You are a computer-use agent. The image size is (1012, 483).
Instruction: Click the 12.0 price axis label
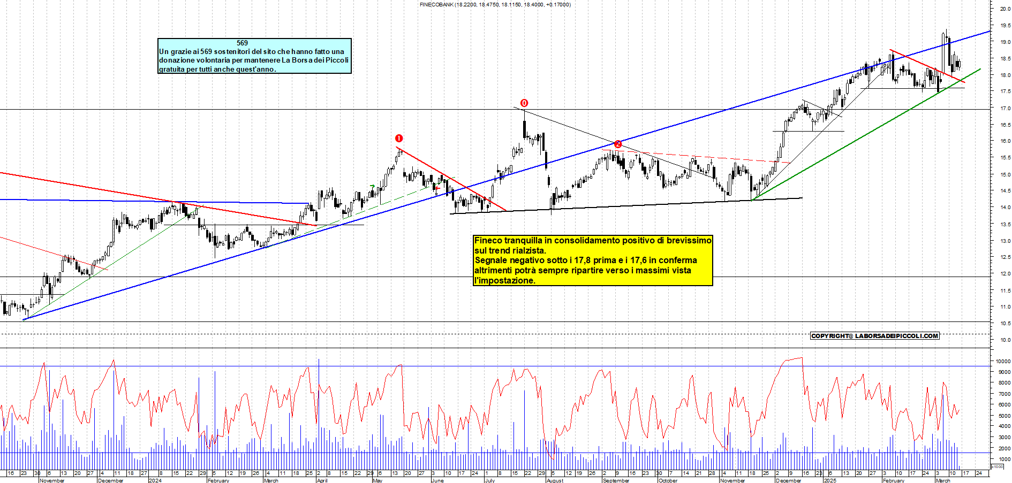coord(1005,273)
